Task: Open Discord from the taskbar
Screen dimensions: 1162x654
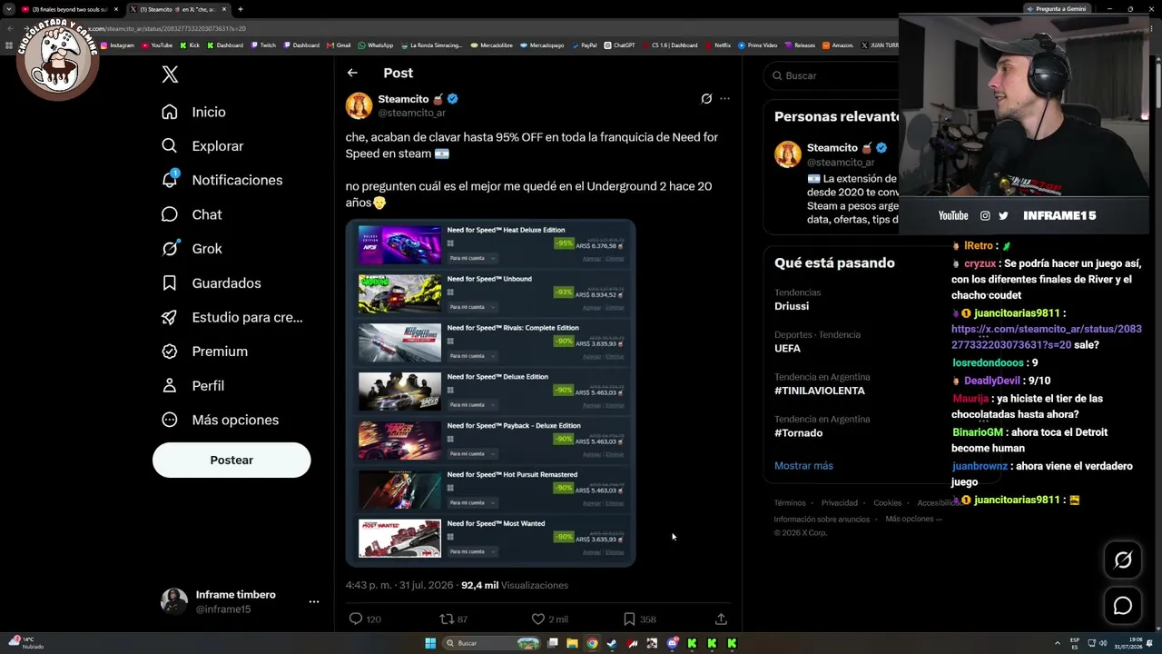Action: tap(672, 643)
